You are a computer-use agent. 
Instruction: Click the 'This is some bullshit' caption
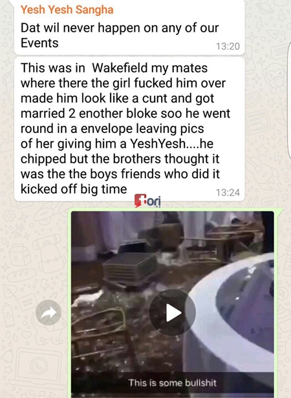(x=172, y=382)
